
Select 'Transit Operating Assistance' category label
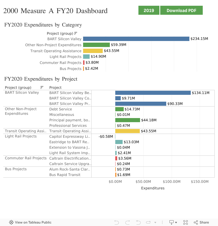56,51
